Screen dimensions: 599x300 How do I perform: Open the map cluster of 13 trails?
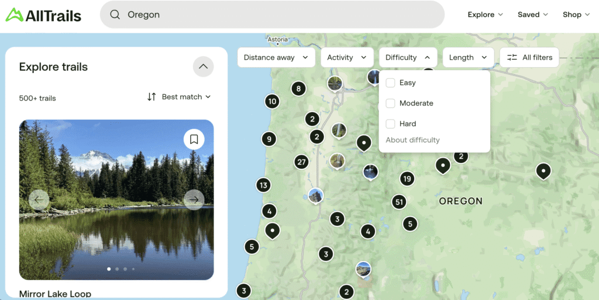point(263,186)
